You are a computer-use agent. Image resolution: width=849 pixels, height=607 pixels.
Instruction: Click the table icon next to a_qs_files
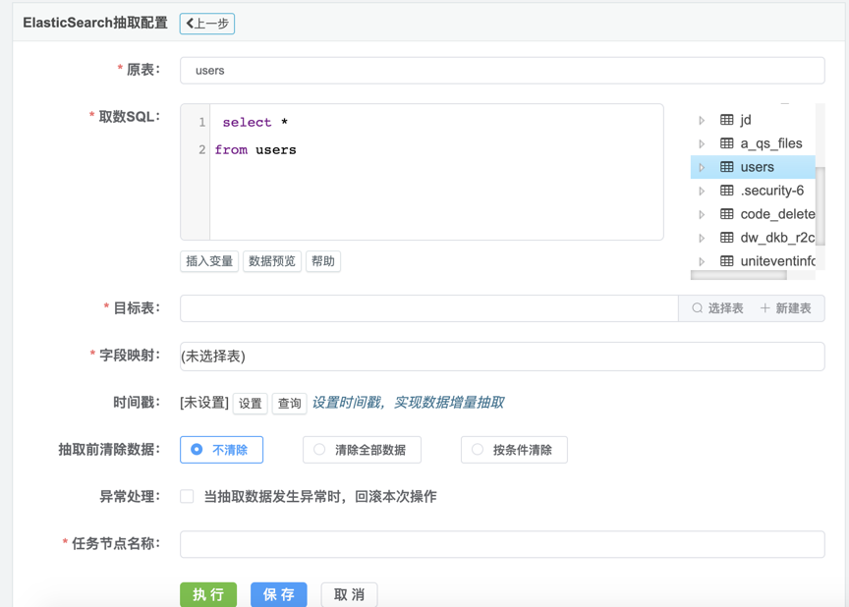point(727,143)
